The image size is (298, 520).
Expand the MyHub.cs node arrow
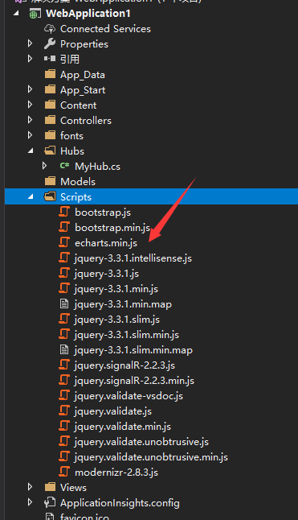[45, 166]
